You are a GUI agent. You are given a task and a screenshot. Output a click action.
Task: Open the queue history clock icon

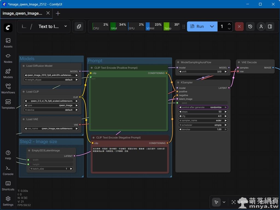[250, 27]
